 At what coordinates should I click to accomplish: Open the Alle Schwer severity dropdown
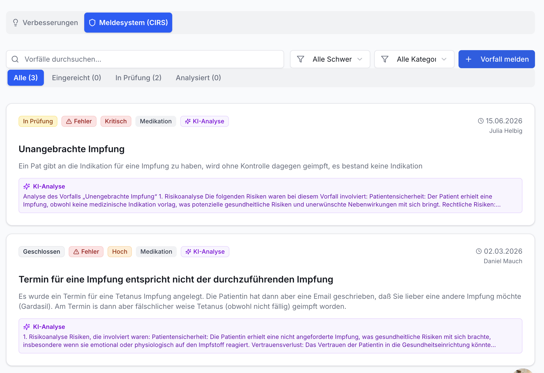pyautogui.click(x=330, y=59)
